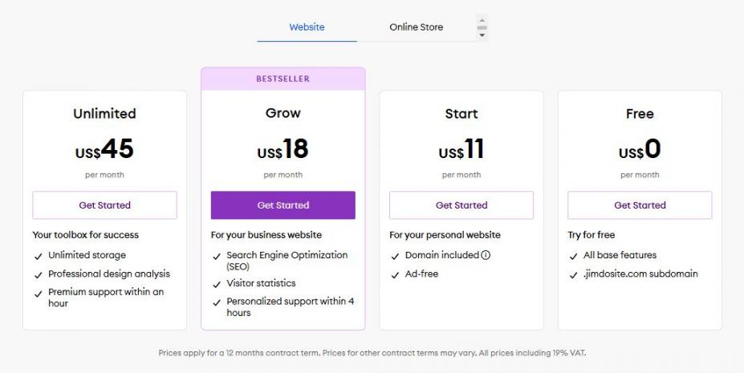The width and height of the screenshot is (744, 373).
Task: Get Started with the Grow plan
Action: coord(283,205)
